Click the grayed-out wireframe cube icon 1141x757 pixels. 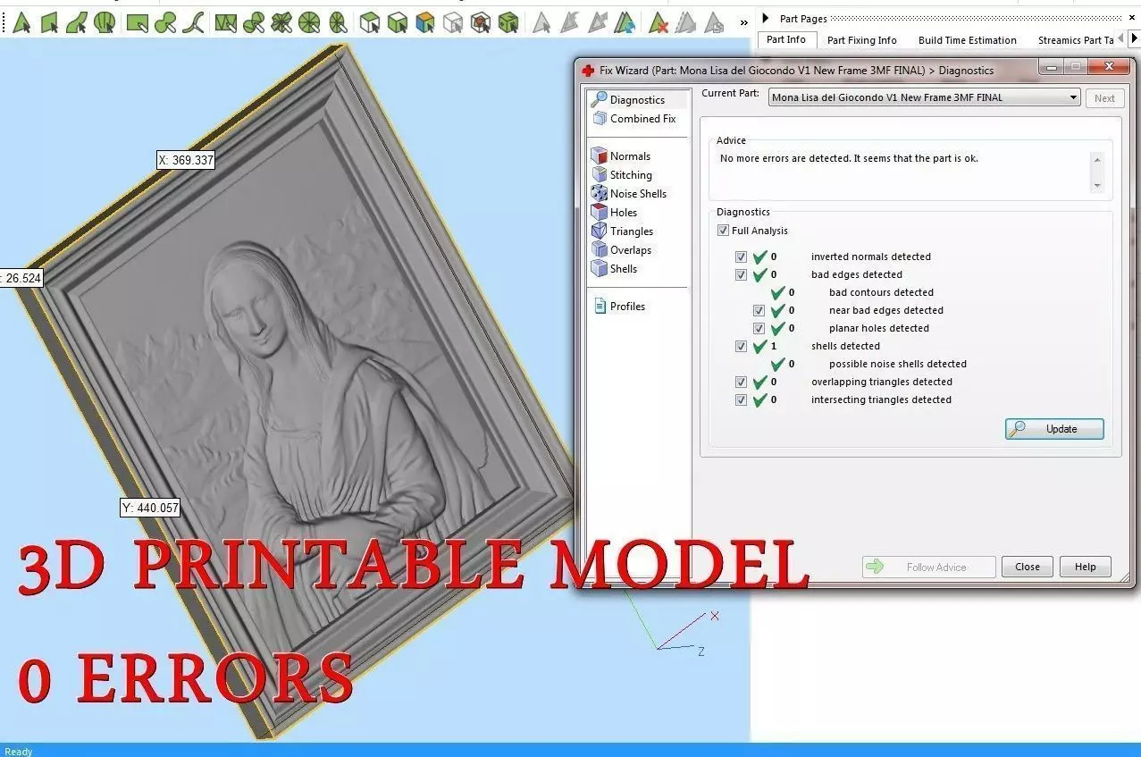point(453,22)
